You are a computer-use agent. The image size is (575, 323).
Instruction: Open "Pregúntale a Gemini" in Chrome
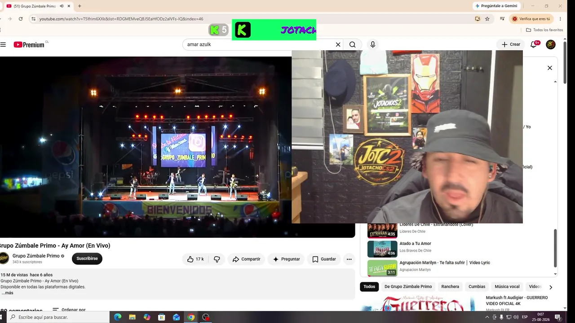click(496, 6)
